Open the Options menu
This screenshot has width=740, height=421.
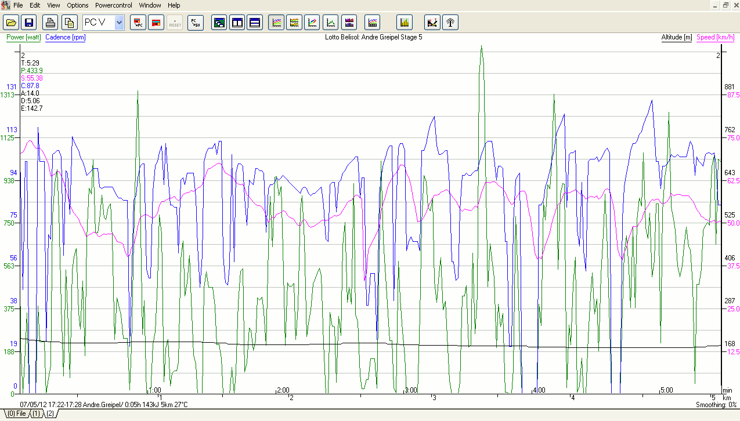[78, 5]
